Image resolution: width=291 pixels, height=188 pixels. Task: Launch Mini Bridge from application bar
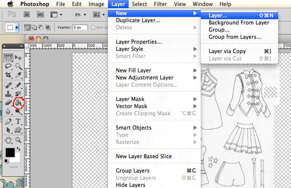(40, 14)
